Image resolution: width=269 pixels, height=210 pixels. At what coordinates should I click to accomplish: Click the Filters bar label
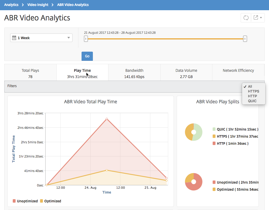click(x=12, y=86)
